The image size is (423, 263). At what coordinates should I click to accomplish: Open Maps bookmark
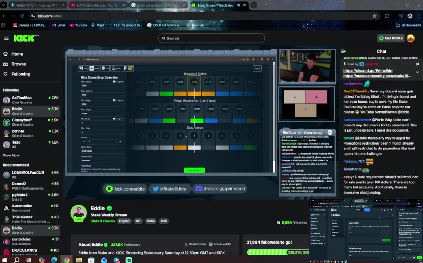(x=97, y=25)
